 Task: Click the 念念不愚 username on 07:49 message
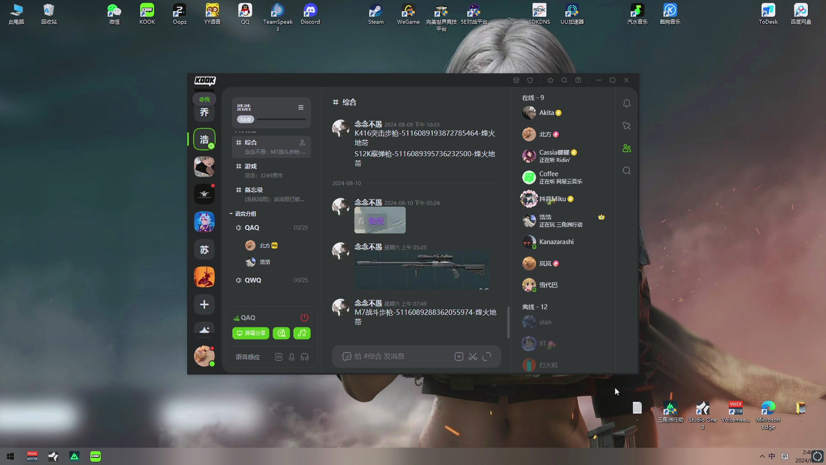(x=368, y=303)
